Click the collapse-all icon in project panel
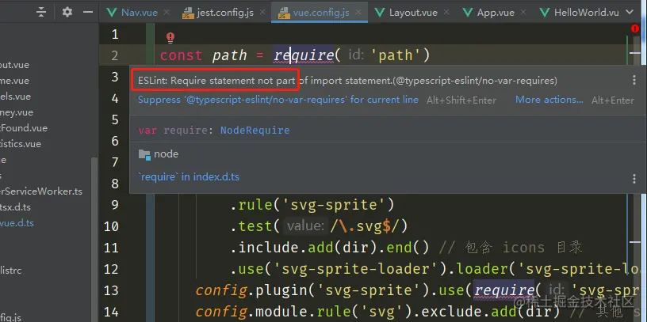The image size is (647, 322). 41,13
